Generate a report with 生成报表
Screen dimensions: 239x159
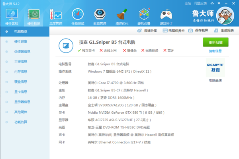click(x=225, y=31)
